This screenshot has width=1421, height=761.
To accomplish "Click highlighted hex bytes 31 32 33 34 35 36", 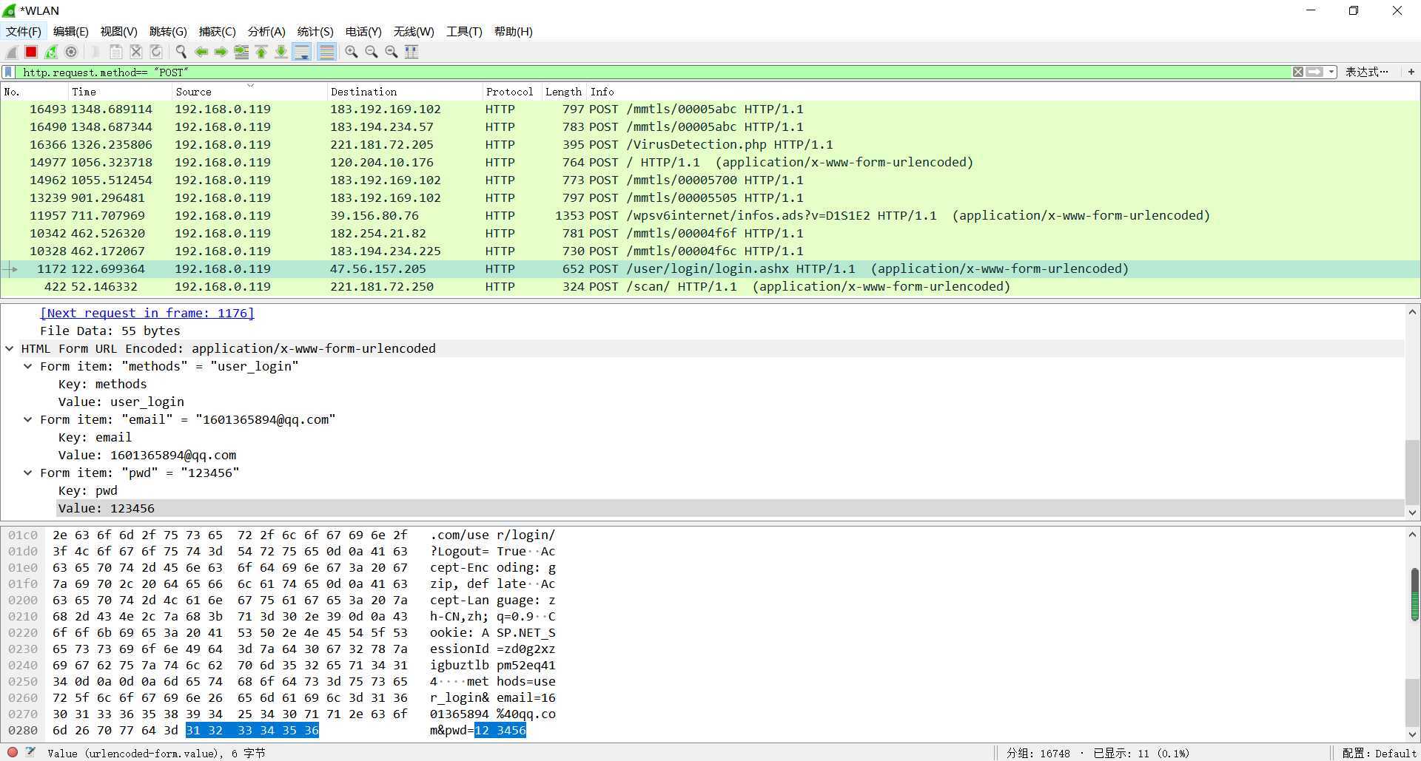I will pos(252,730).
